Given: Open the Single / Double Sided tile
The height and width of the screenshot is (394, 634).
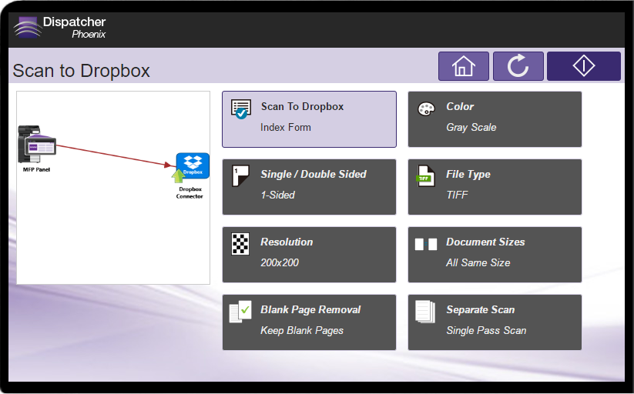Looking at the screenshot, I should (309, 187).
